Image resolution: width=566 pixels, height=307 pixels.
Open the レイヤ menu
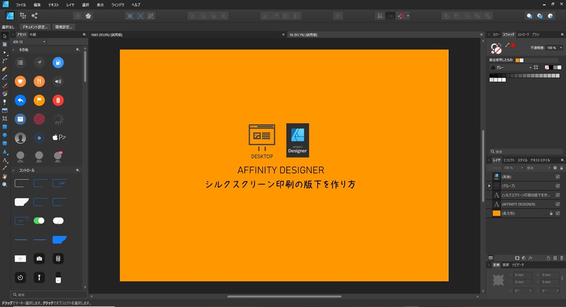[x=70, y=5]
